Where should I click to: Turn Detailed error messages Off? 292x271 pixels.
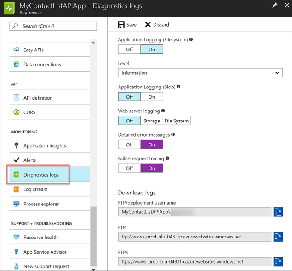(129, 144)
